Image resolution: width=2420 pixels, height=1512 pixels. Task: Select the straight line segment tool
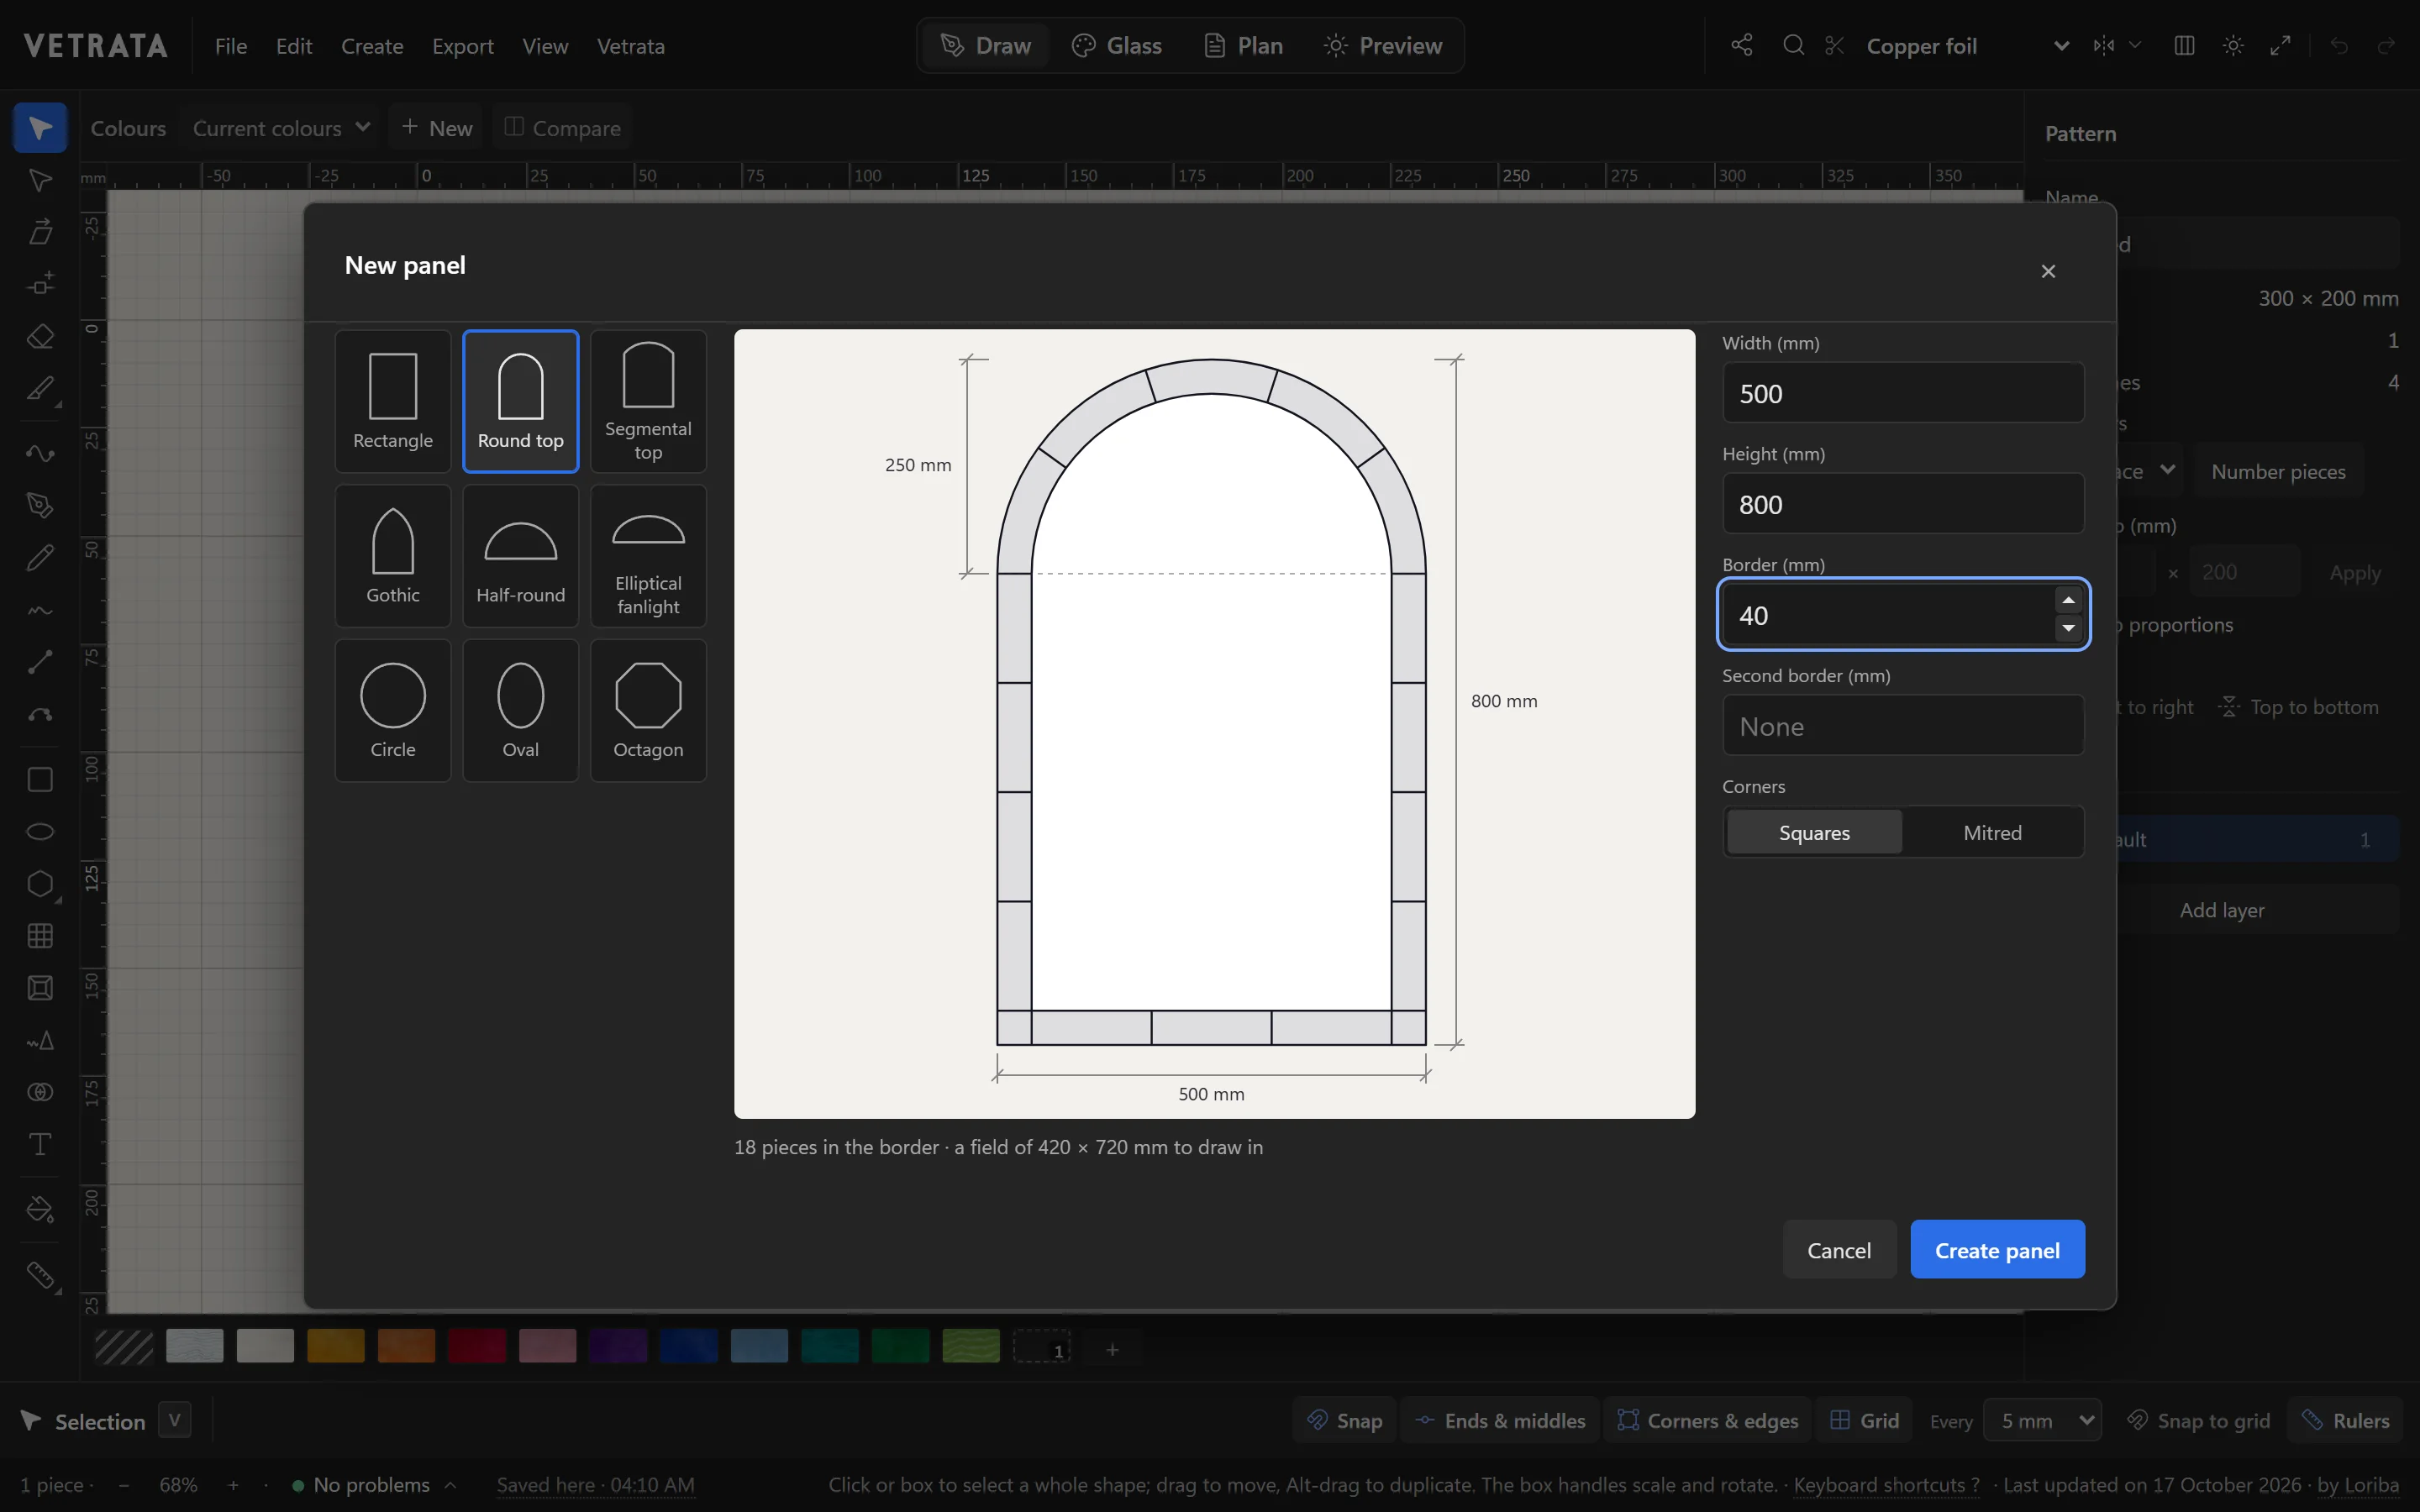click(40, 661)
